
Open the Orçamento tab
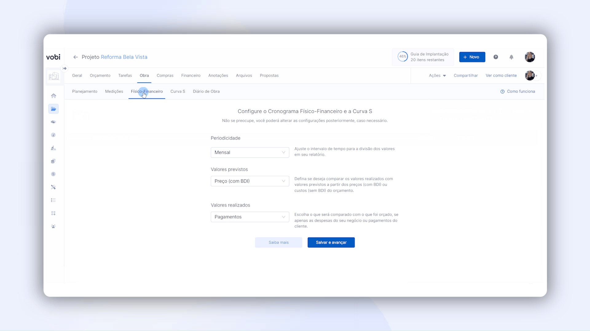pyautogui.click(x=100, y=75)
